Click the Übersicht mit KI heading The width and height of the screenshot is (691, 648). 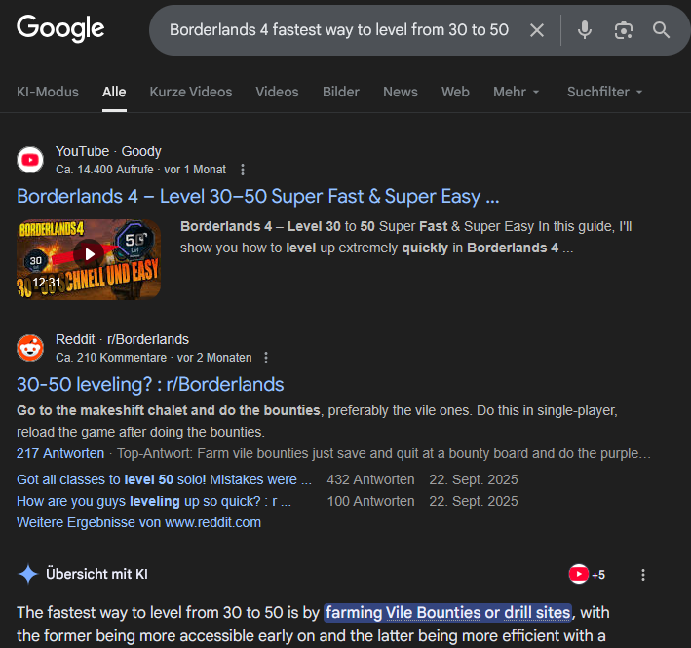[96, 574]
